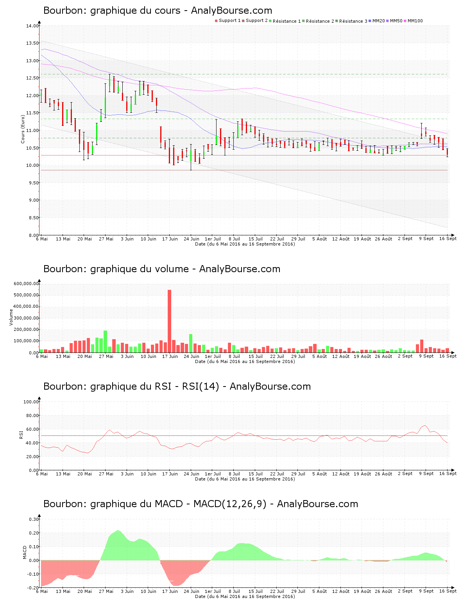Screen dimensions: 469x607
Task: Click the MM20 legend color swatch
Action: pyautogui.click(x=370, y=21)
